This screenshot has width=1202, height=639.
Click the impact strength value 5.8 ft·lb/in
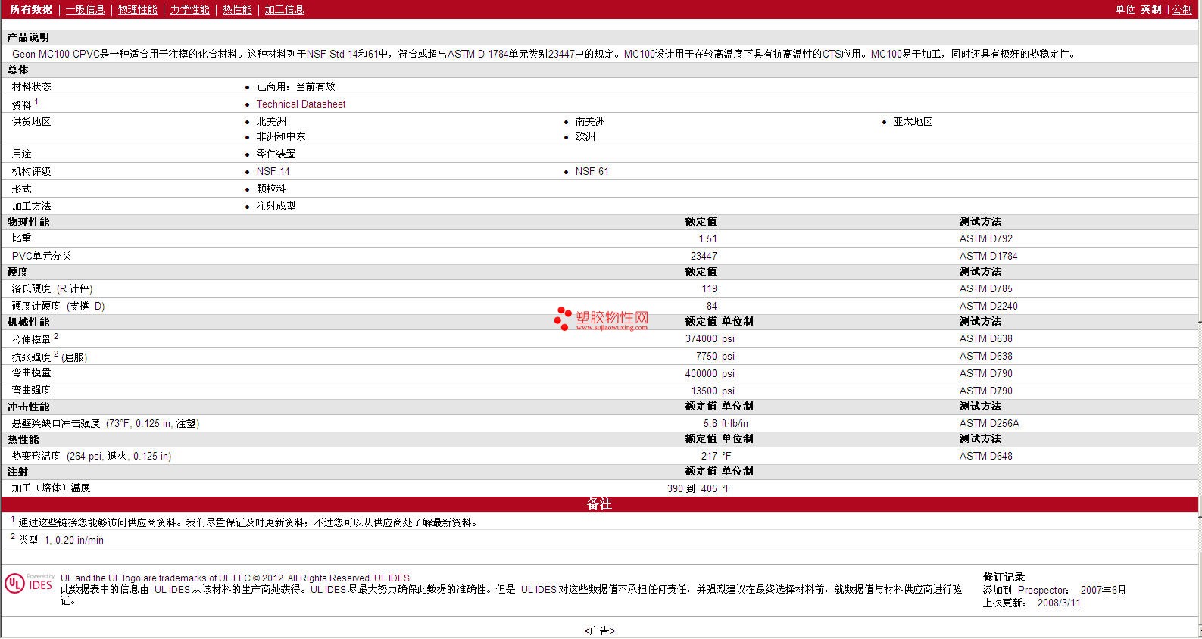pos(726,424)
